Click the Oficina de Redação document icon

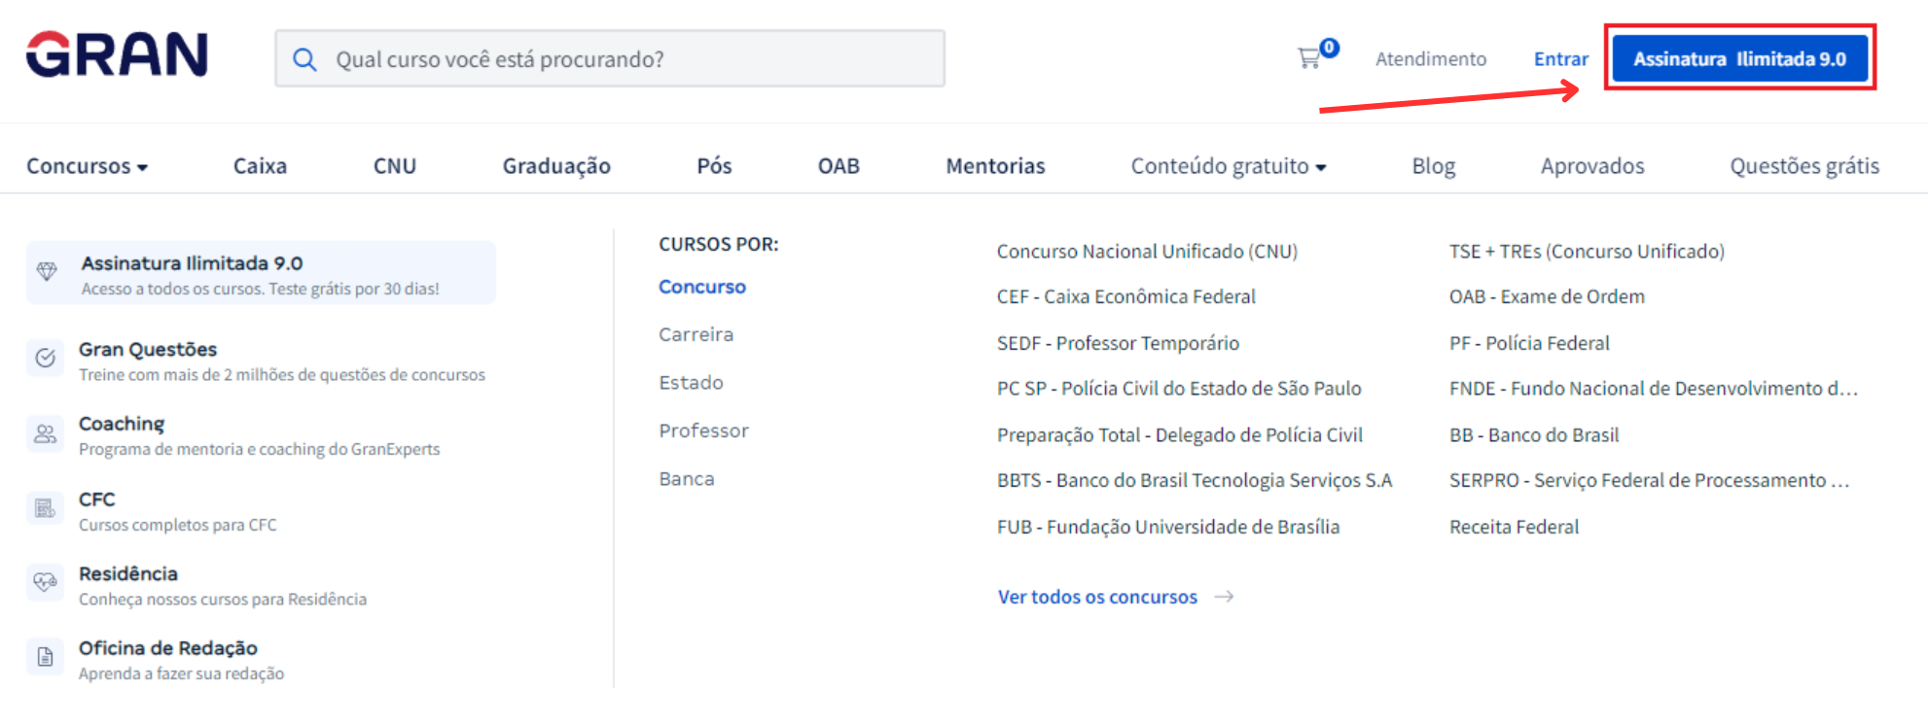[x=46, y=657]
